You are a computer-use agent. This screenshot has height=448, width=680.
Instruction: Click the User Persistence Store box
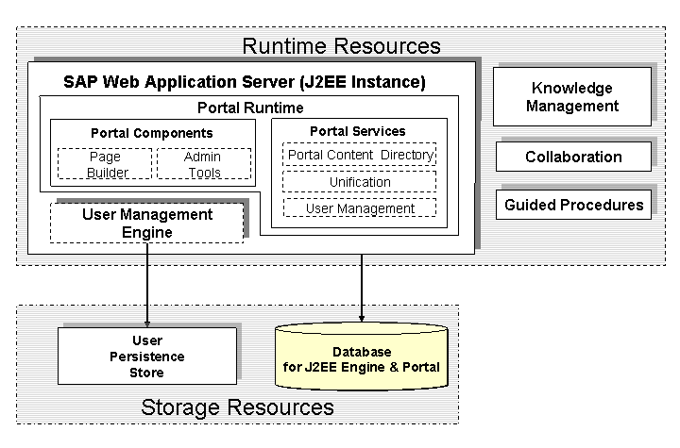147,357
